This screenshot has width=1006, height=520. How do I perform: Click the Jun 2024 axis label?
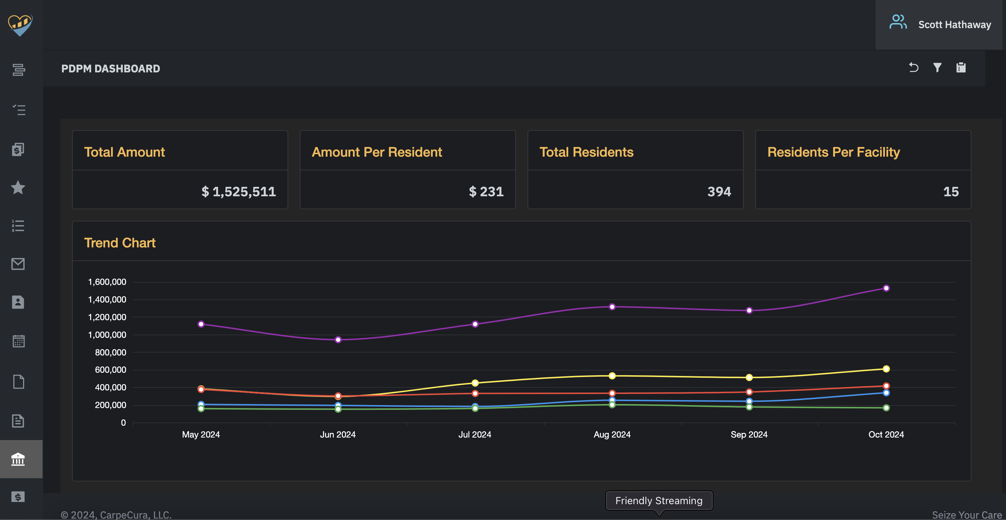pos(338,435)
